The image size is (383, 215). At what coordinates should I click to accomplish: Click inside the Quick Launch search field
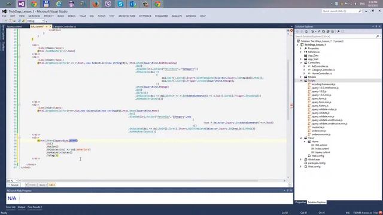339,11
